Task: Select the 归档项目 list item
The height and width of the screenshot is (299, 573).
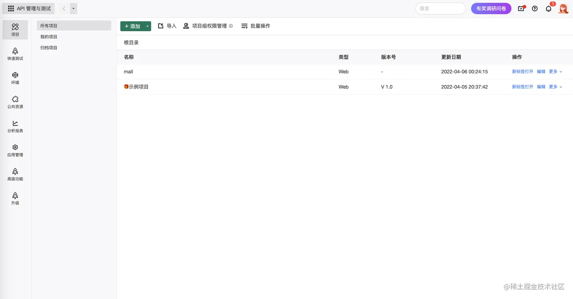Action: click(x=74, y=48)
